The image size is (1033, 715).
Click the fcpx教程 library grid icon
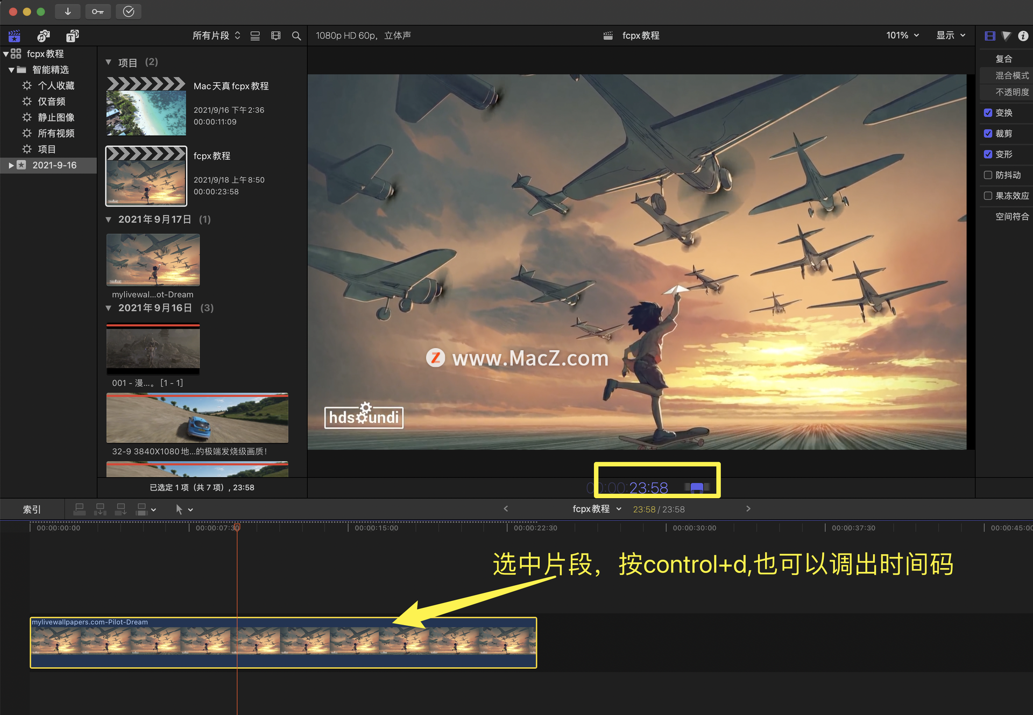(x=16, y=54)
